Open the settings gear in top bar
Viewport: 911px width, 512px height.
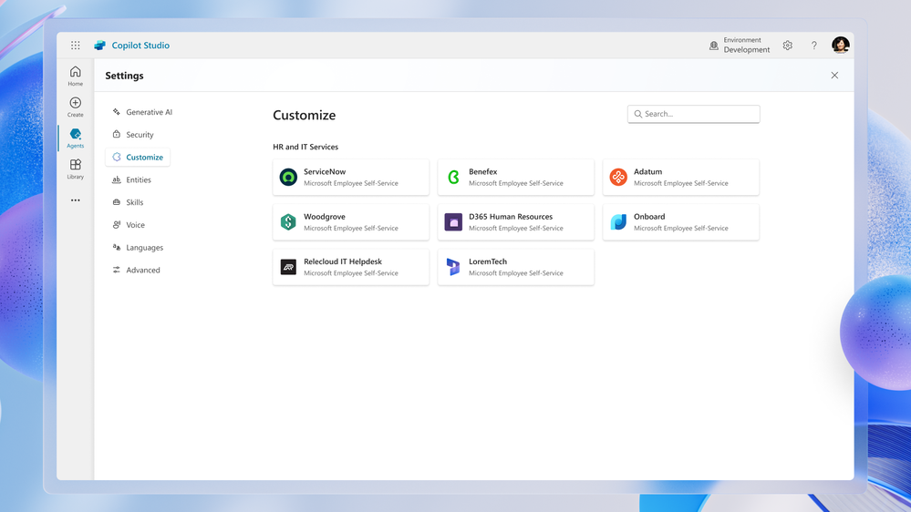pos(787,46)
